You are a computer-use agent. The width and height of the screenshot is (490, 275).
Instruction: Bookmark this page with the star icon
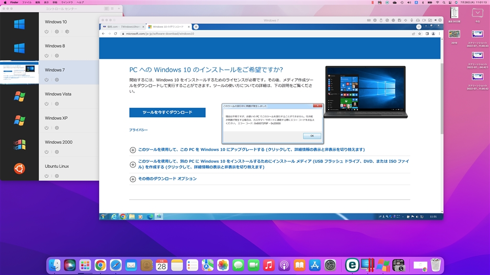[420, 34]
